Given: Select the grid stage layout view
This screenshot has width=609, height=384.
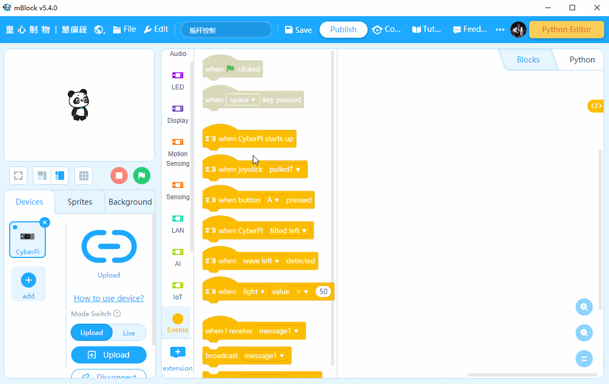Looking at the screenshot, I should pyautogui.click(x=84, y=176).
